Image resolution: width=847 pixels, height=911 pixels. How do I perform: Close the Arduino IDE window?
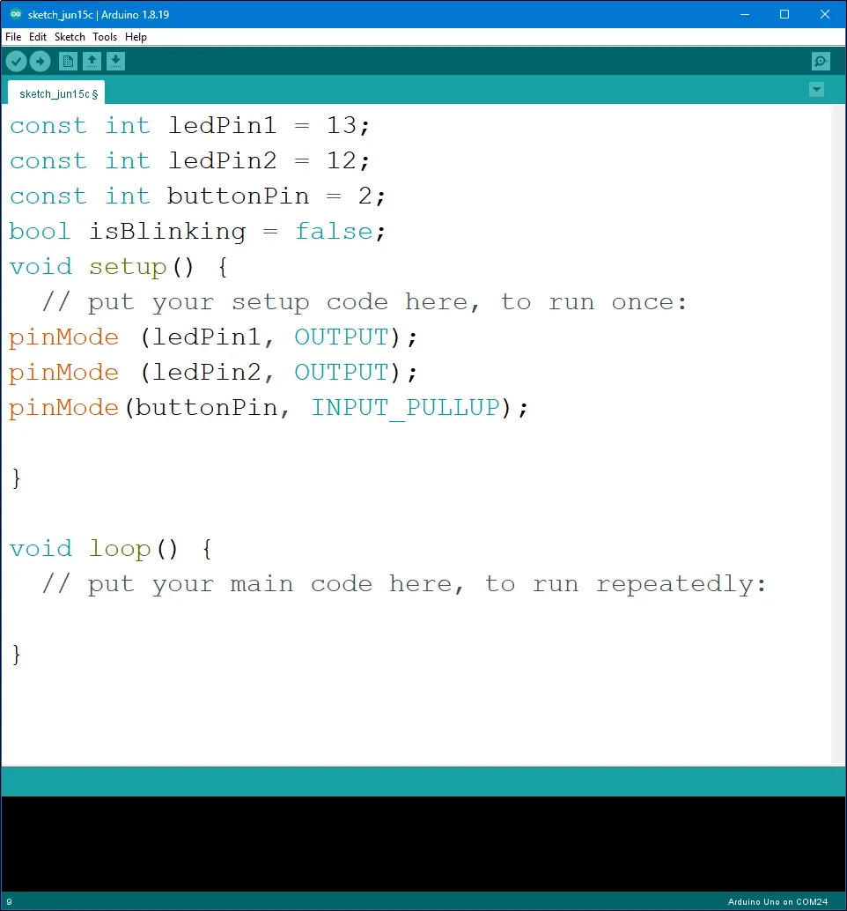(825, 14)
